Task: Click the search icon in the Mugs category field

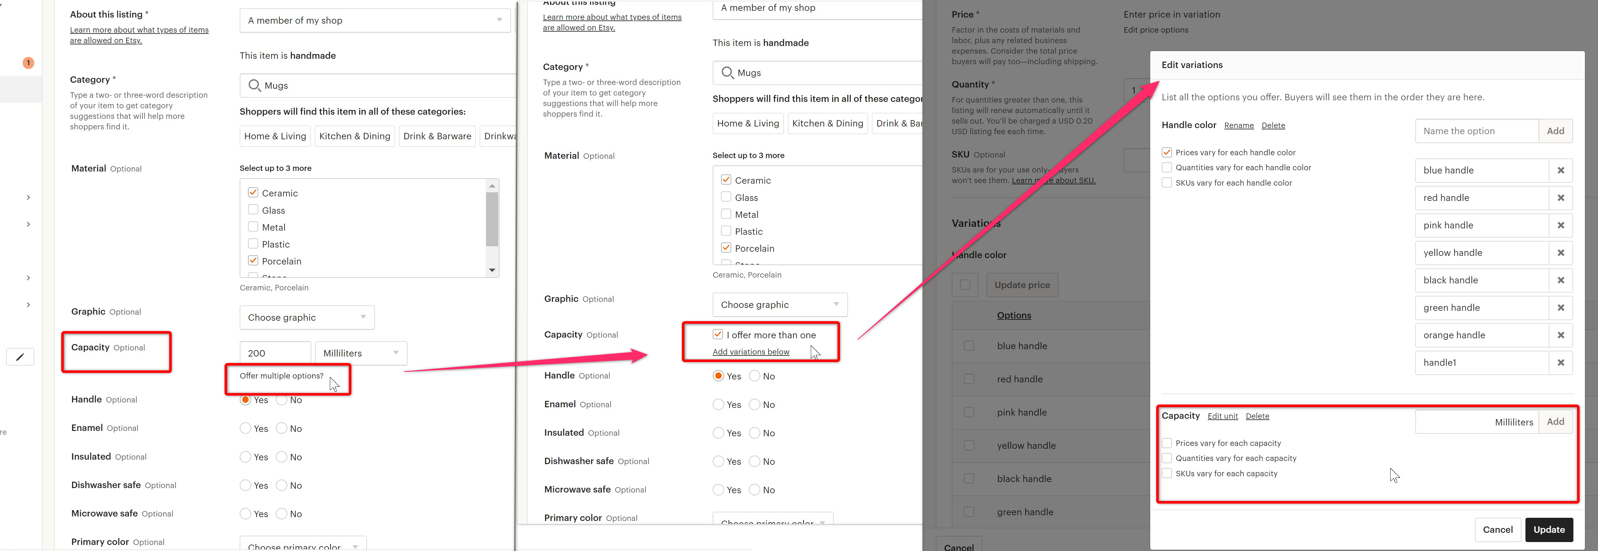Action: (254, 85)
